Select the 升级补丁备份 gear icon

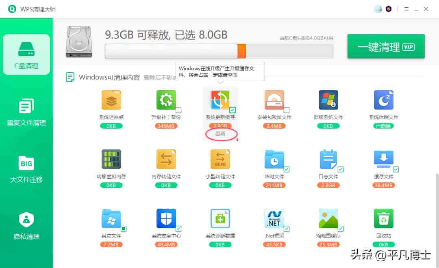[166, 100]
